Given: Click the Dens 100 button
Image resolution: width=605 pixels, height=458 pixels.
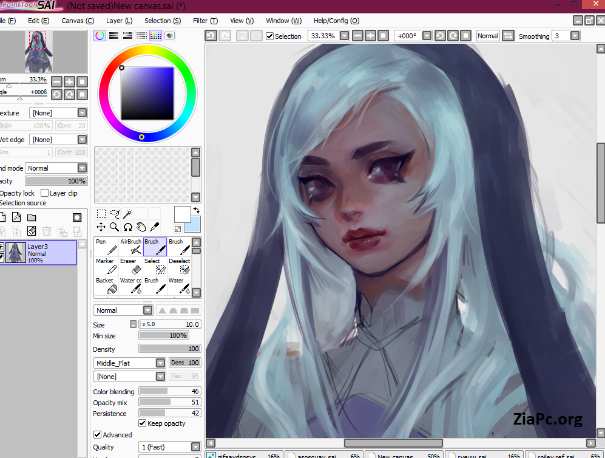Looking at the screenshot, I should click(184, 362).
